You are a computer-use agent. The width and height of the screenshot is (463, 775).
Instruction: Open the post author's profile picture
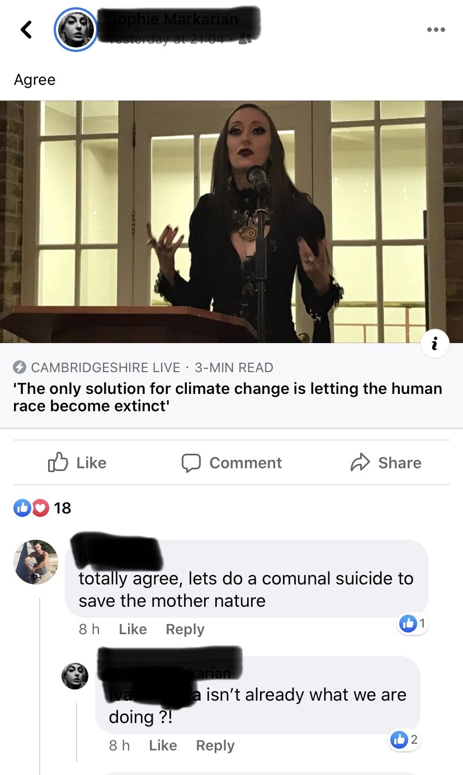pyautogui.click(x=76, y=30)
